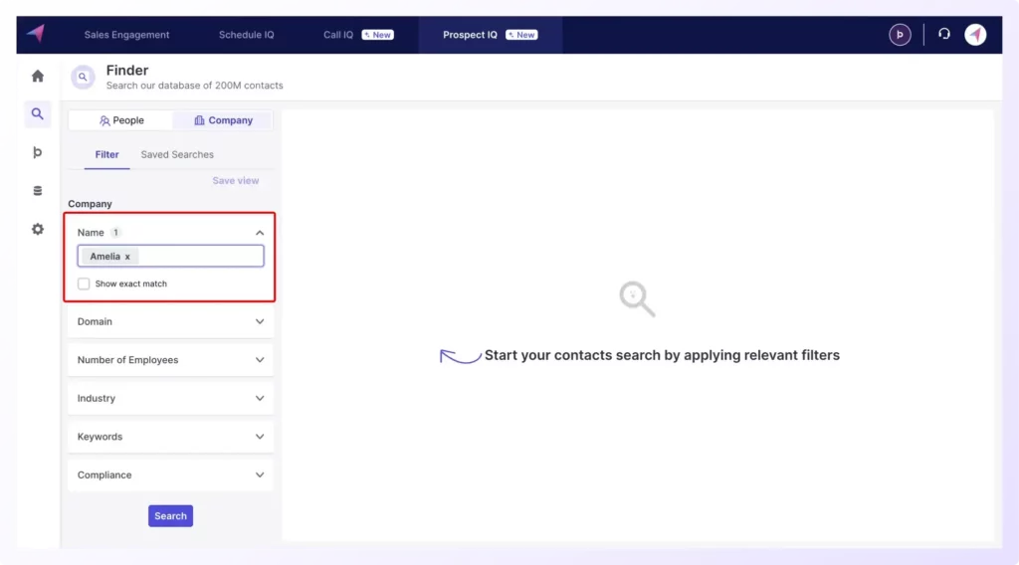Viewport: 1019px width, 565px height.
Task: Open the search icon in left sidebar
Action: [x=38, y=114]
